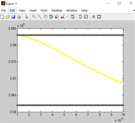Activate the Zoom In magnifier tool
Viewport: 135px width, 123px height.
tap(34, 17)
